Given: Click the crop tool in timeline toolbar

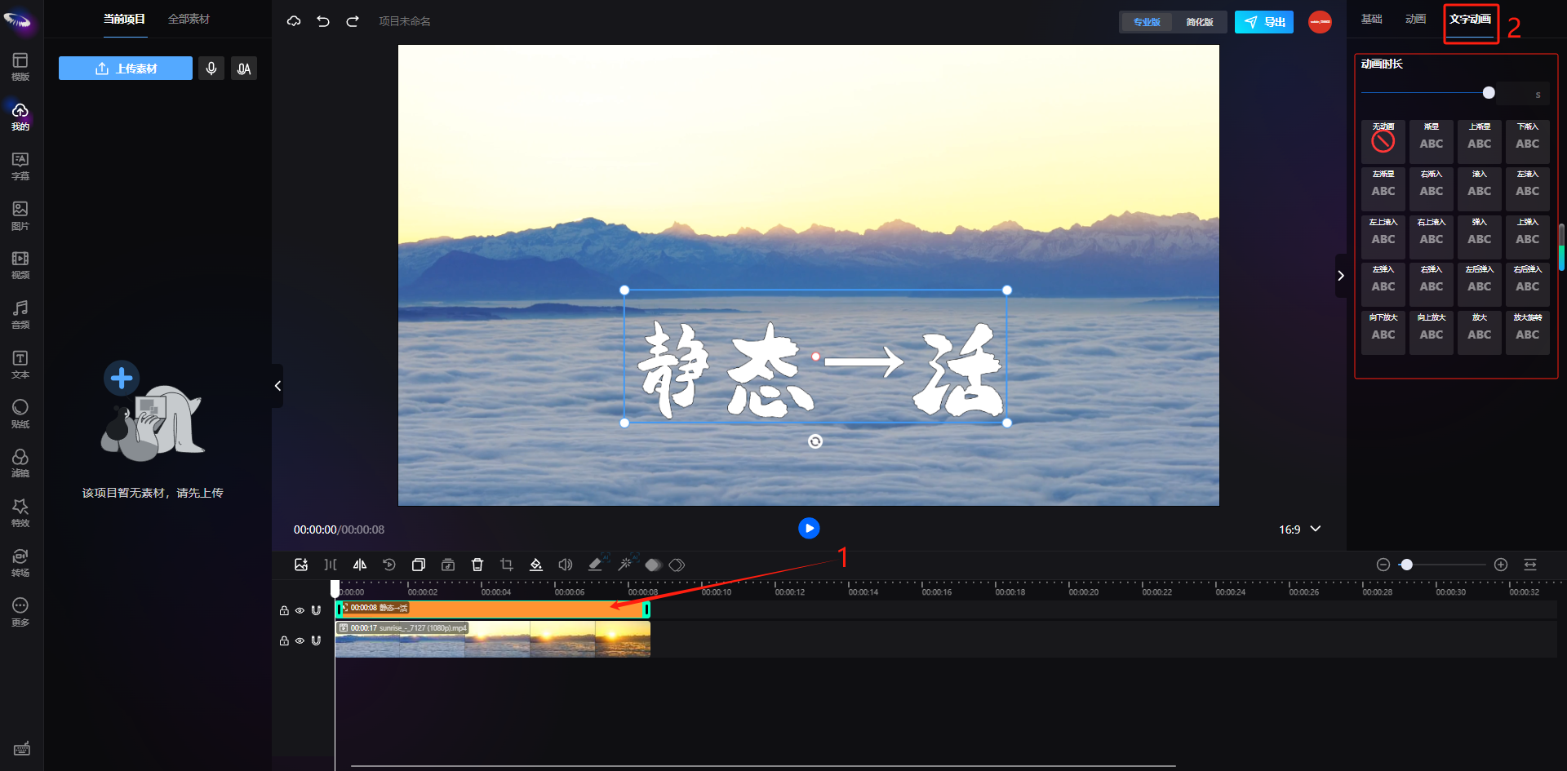Looking at the screenshot, I should [507, 565].
